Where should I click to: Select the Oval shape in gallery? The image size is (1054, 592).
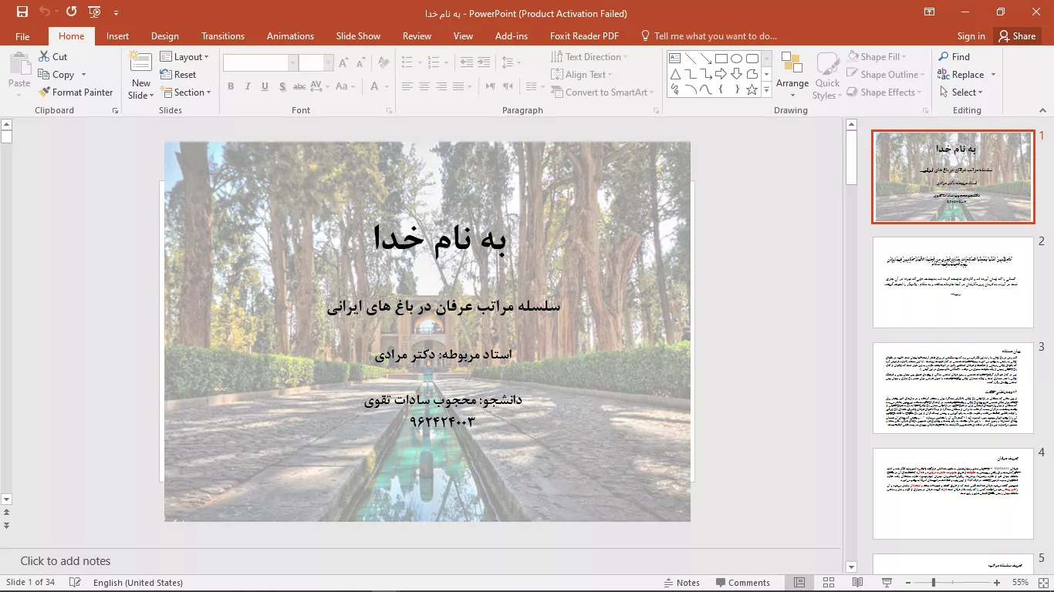point(736,59)
